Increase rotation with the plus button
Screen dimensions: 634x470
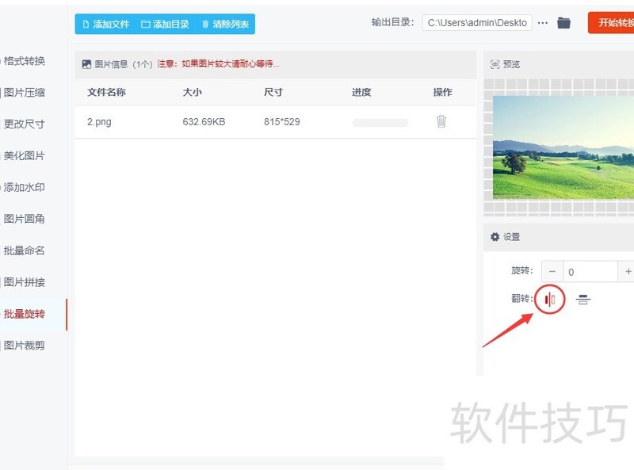pyautogui.click(x=628, y=272)
